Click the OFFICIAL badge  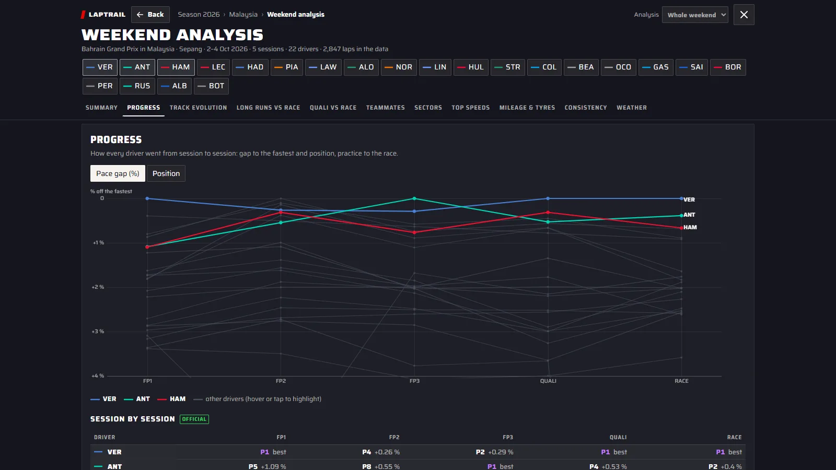[x=194, y=419]
